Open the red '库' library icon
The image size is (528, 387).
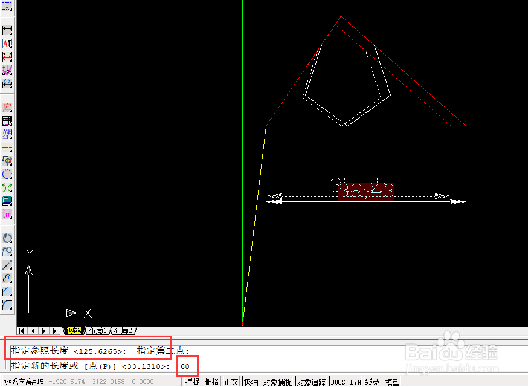coord(7,108)
